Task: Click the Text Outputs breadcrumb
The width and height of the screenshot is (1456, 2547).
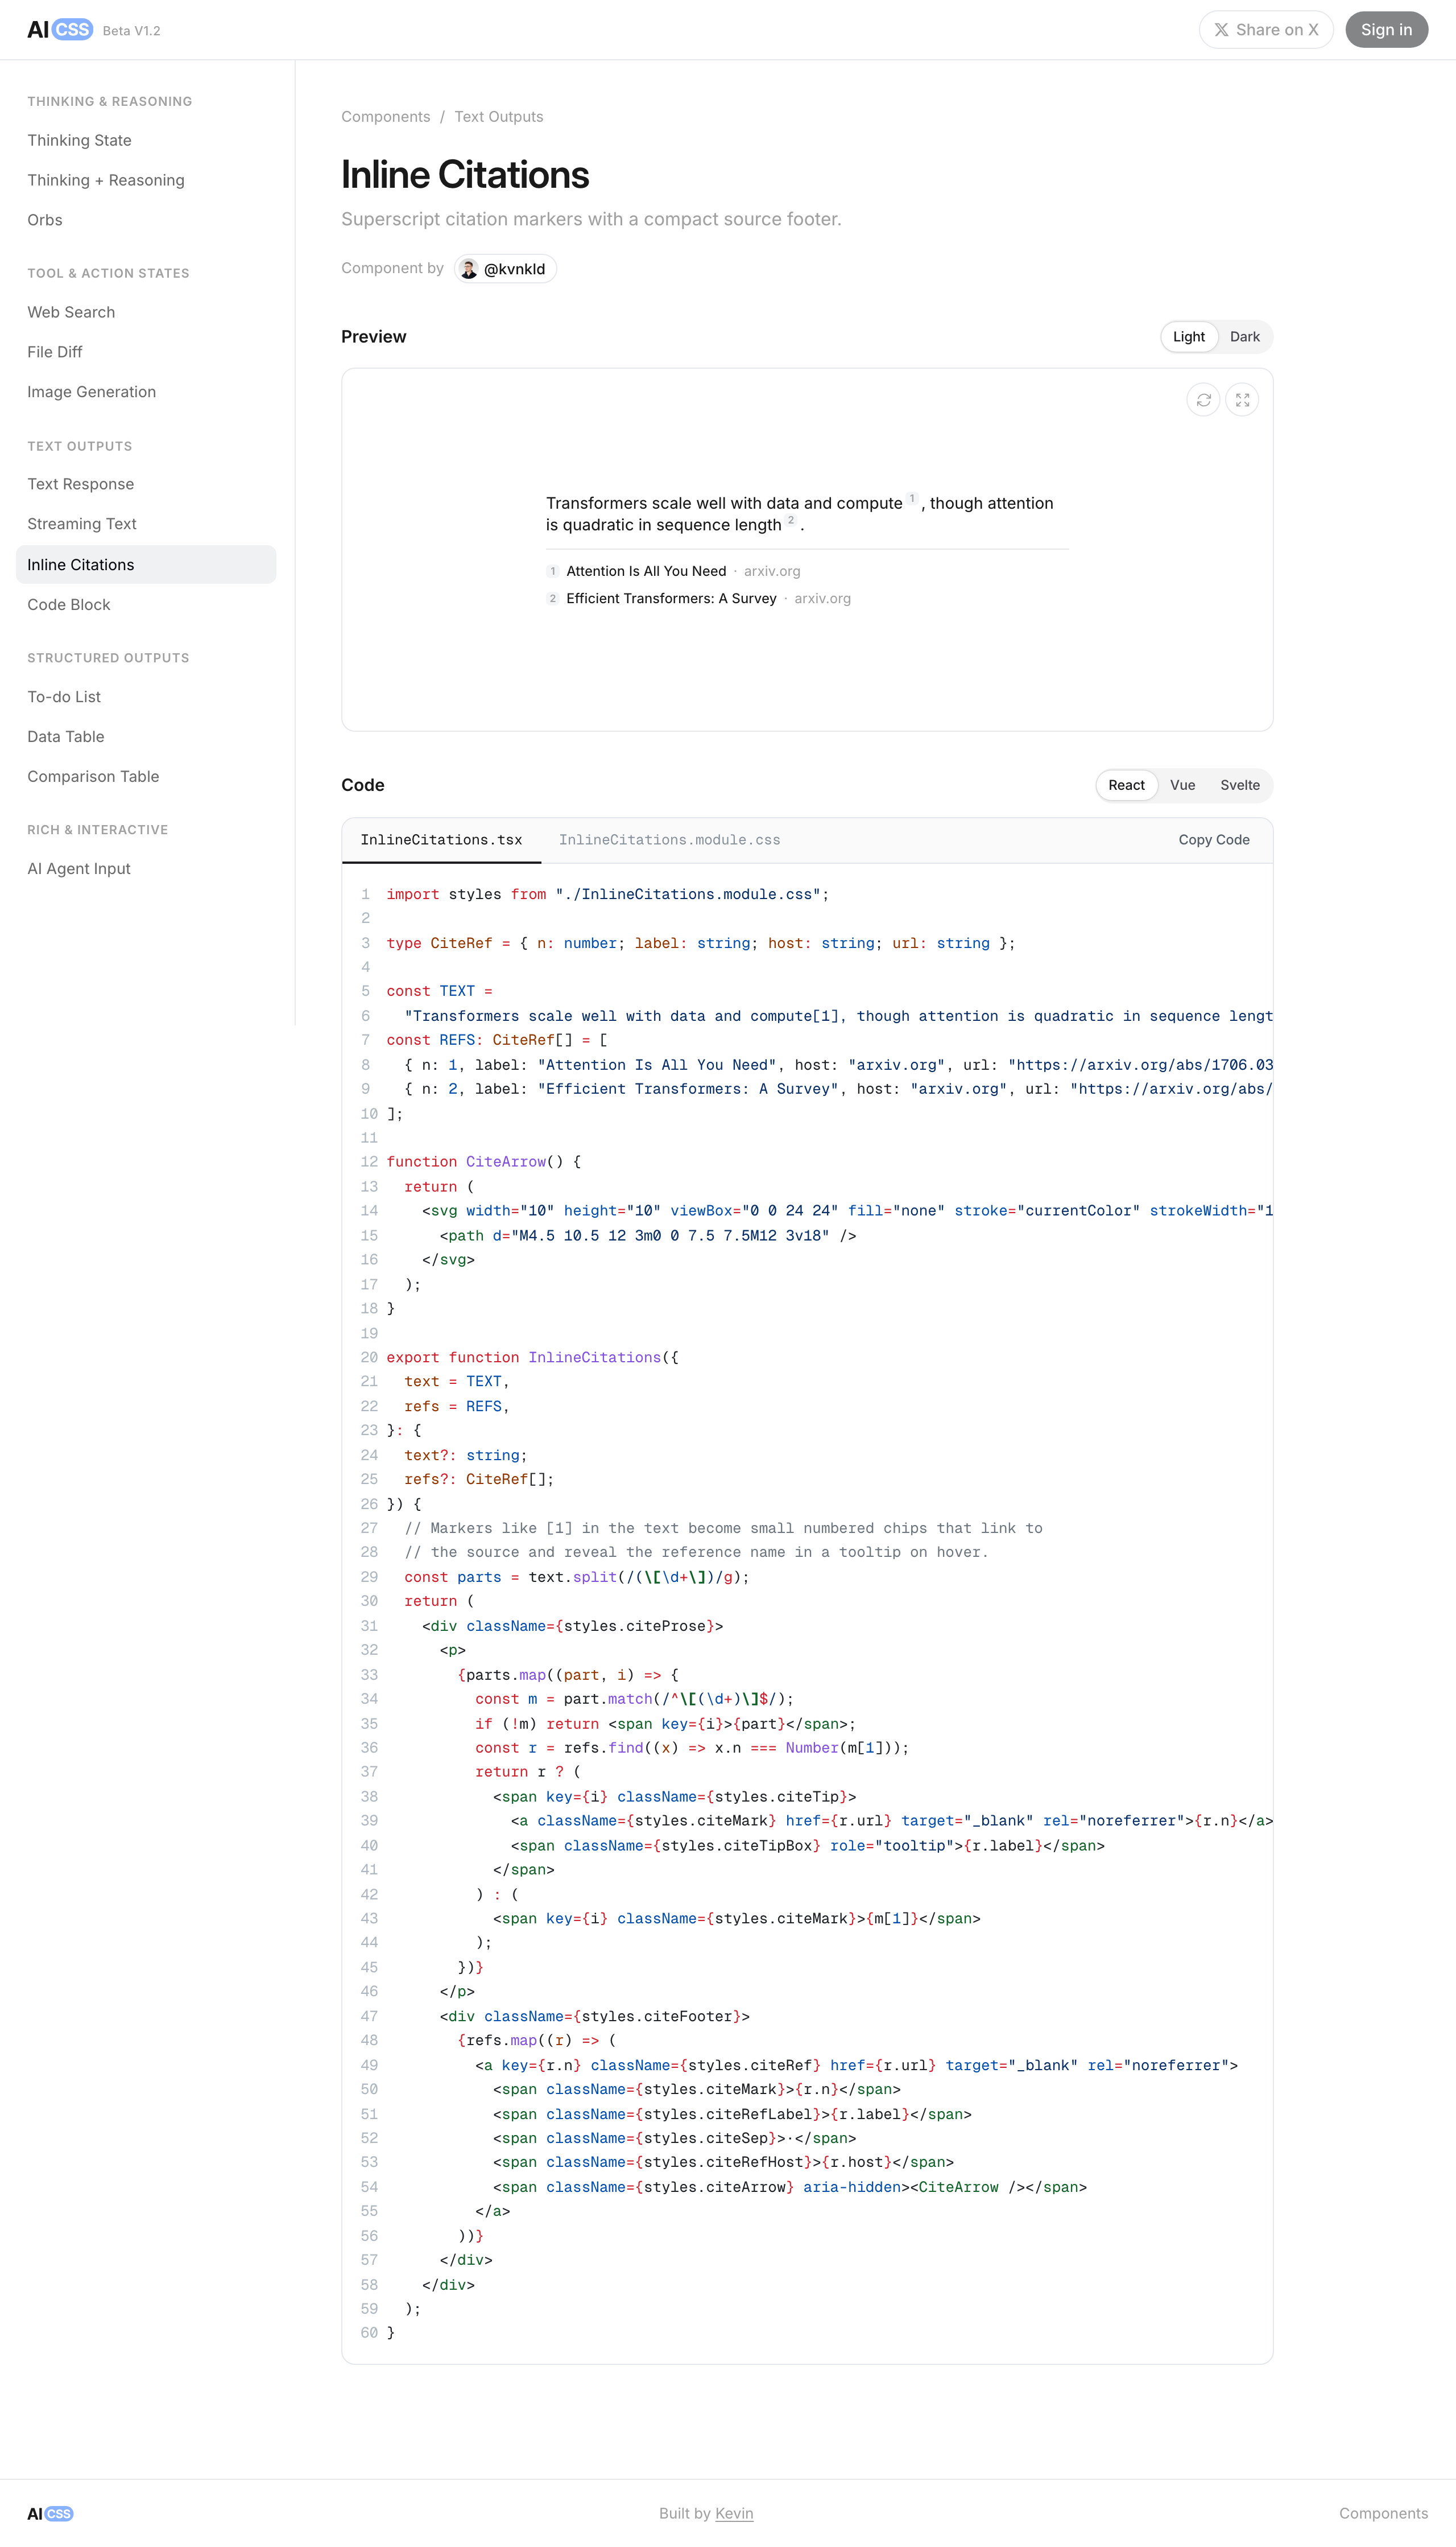Action: coord(498,117)
